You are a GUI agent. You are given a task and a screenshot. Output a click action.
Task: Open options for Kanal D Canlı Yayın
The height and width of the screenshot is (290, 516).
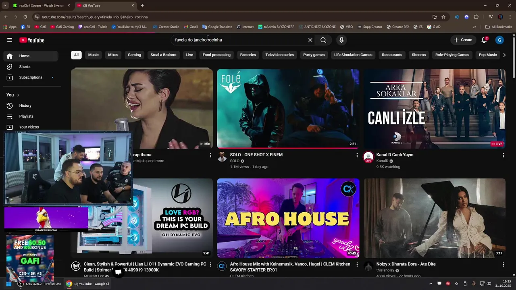[503, 155]
